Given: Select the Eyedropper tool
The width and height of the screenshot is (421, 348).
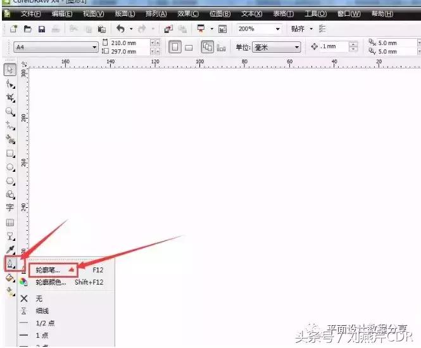Looking at the screenshot, I should [10, 250].
